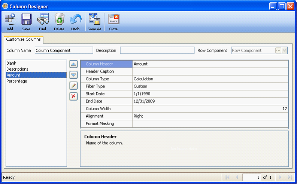Close the designer via Close toolbar icon
297x184 pixels.
tap(113, 19)
